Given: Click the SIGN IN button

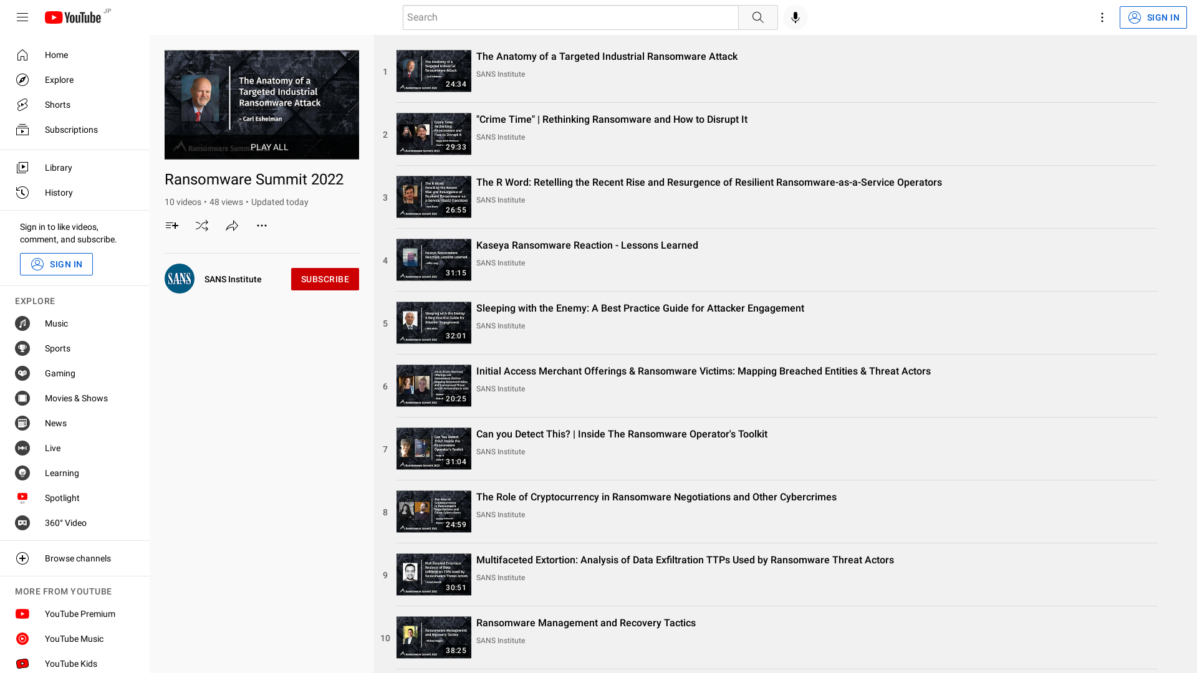Looking at the screenshot, I should 1153,17.
